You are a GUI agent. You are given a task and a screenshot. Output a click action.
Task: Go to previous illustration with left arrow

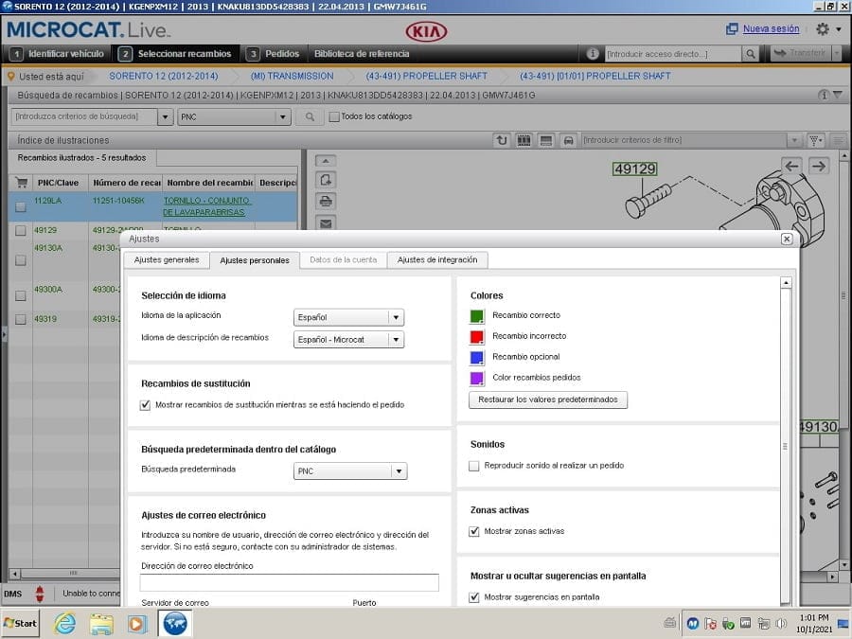point(791,166)
